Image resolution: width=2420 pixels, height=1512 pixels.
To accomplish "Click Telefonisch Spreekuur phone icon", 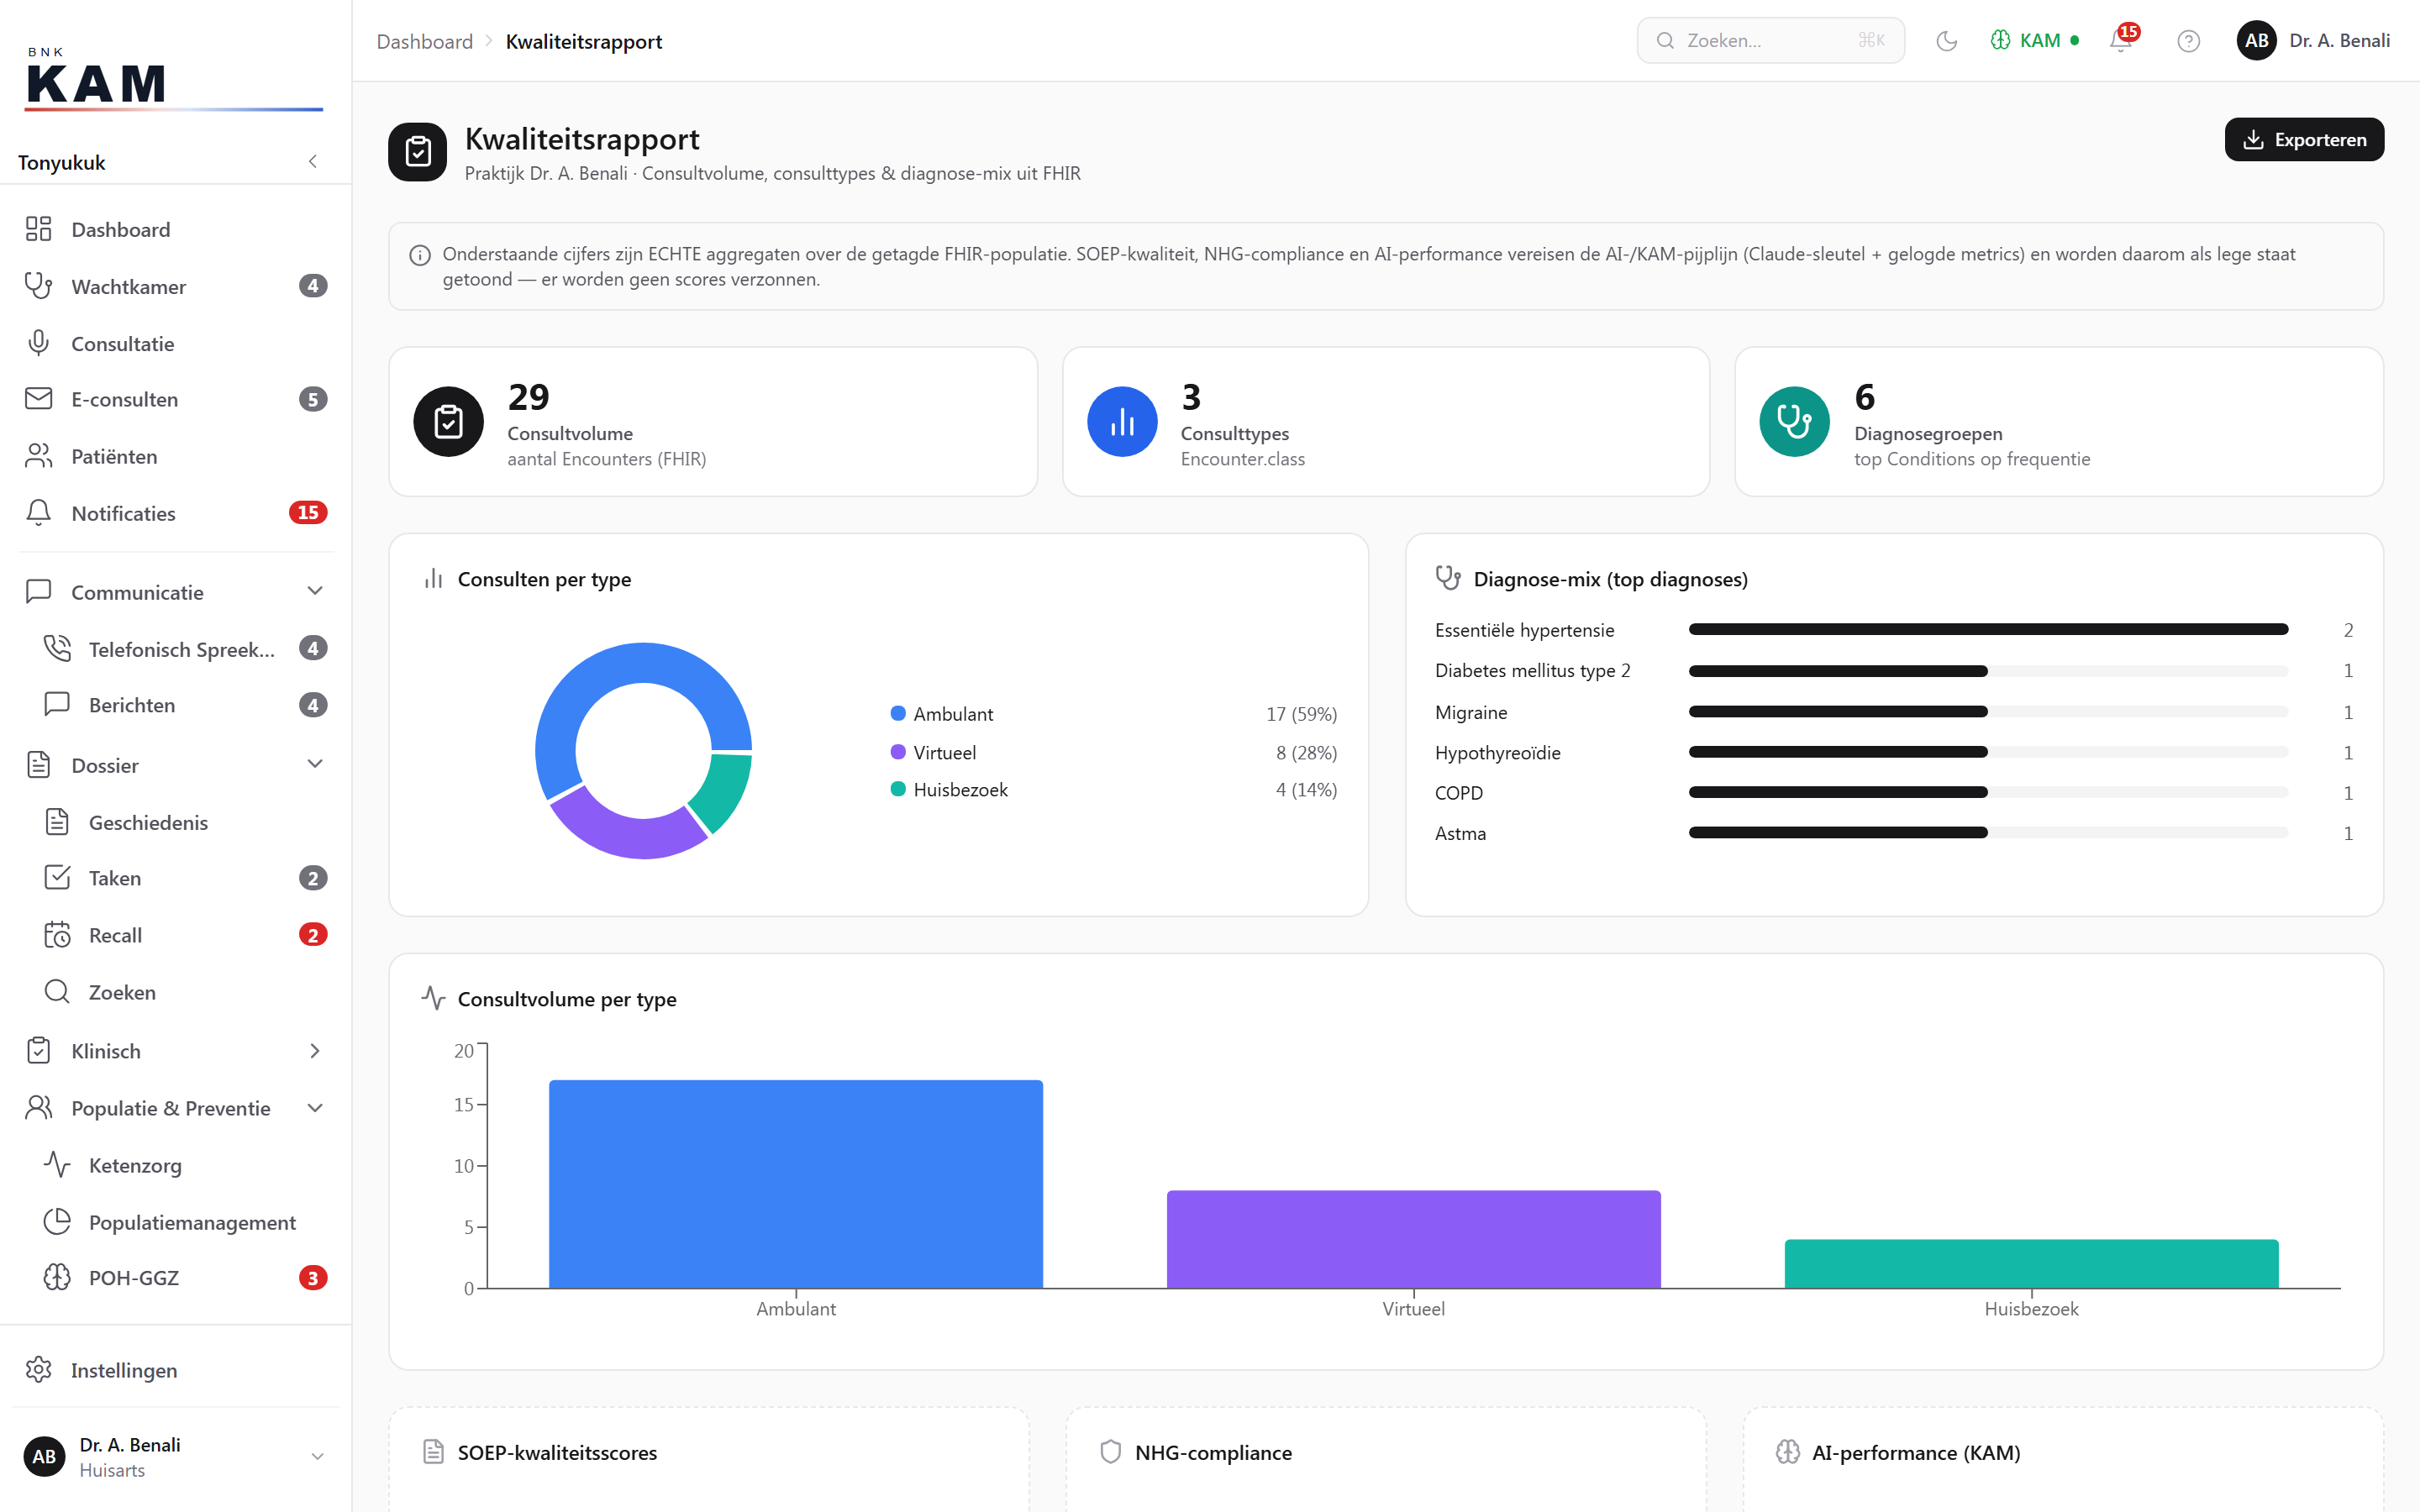I will [x=57, y=648].
